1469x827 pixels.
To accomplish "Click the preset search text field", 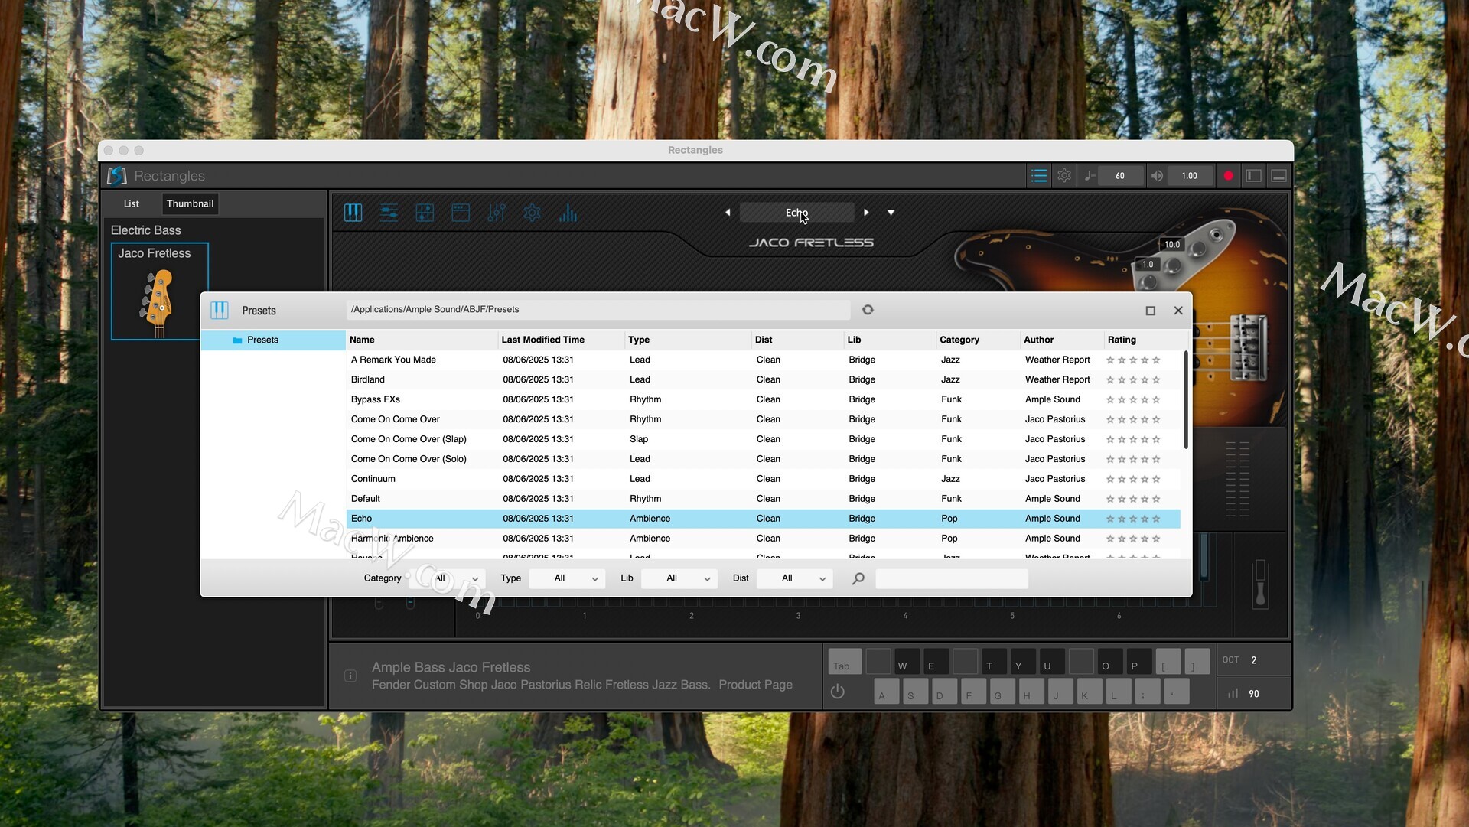I will 951,578.
